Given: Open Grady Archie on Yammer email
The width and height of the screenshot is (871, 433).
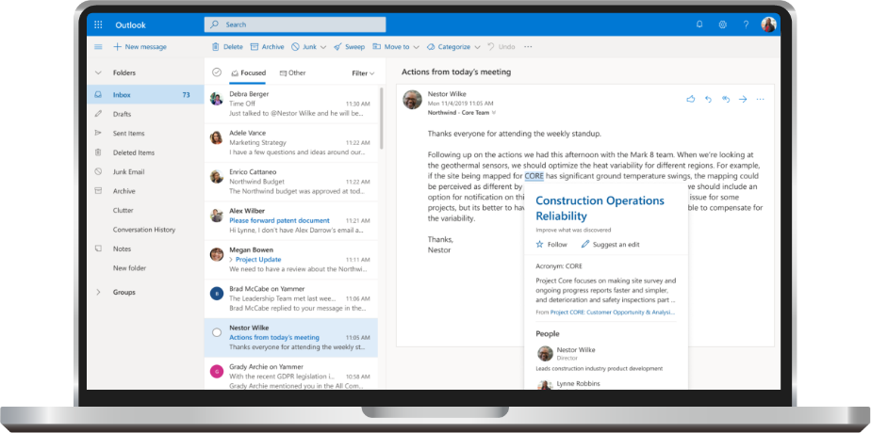Looking at the screenshot, I should tap(291, 373).
